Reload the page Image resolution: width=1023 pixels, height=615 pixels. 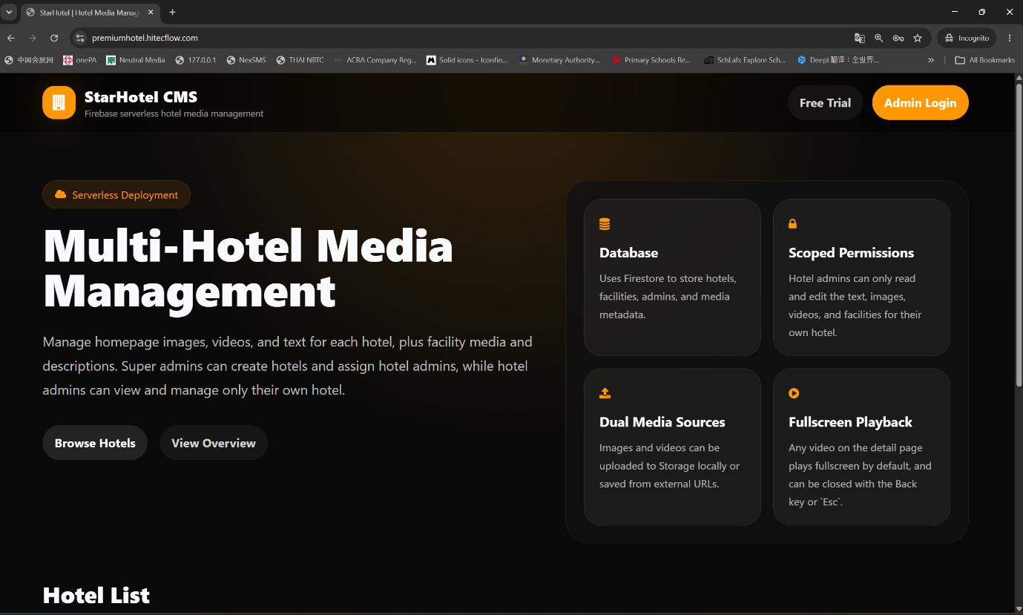pyautogui.click(x=54, y=38)
